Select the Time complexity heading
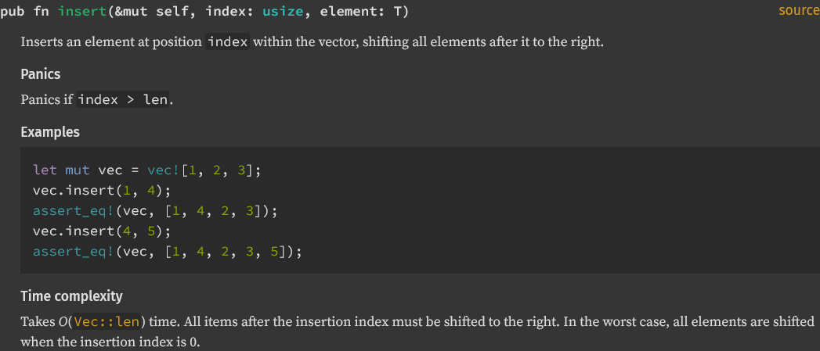This screenshot has height=351, width=820. point(71,296)
